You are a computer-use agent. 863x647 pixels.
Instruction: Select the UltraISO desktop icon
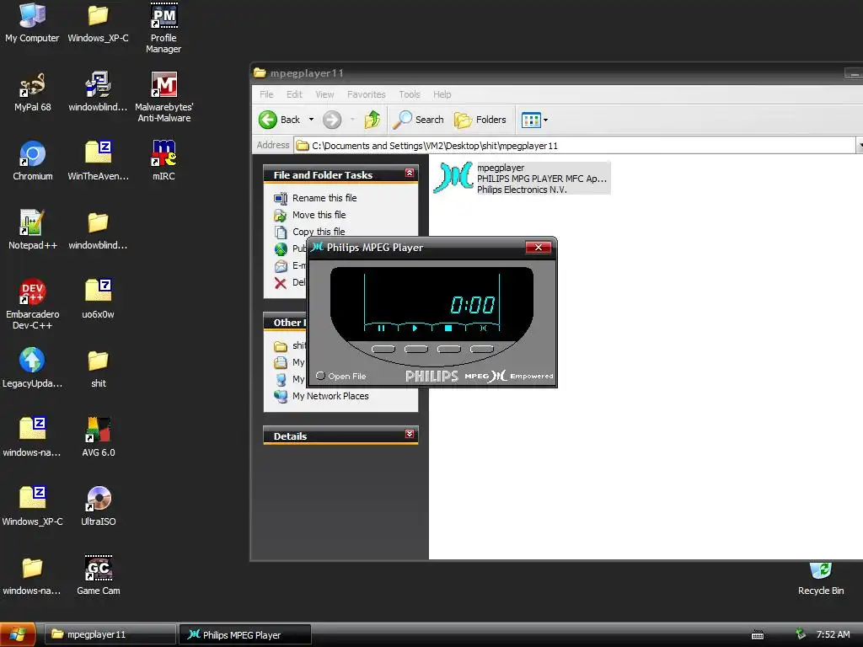(99, 505)
